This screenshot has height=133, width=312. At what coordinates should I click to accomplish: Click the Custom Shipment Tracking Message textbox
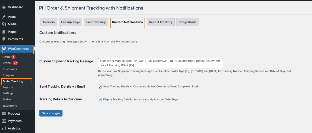click(160, 63)
